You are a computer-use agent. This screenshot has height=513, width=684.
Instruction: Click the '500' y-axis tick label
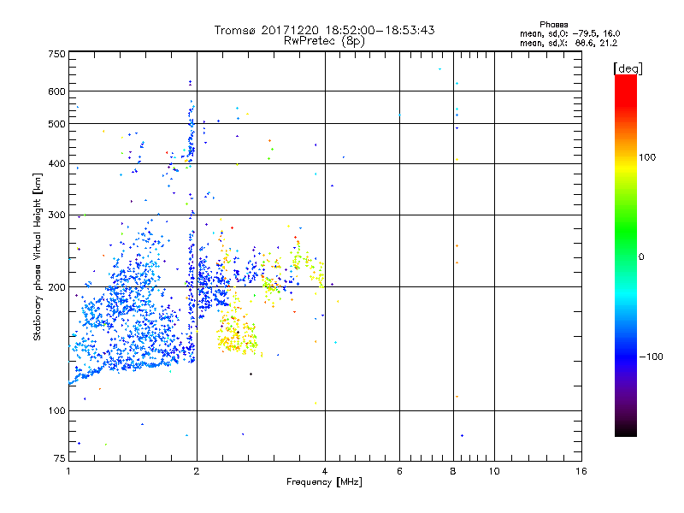pyautogui.click(x=56, y=124)
